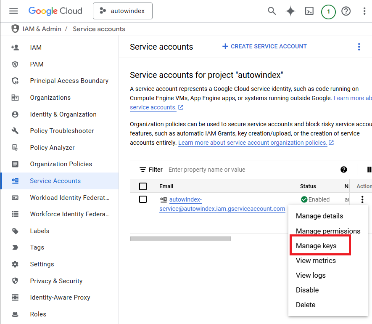
Task: Click the Enabled status text
Action: click(319, 199)
